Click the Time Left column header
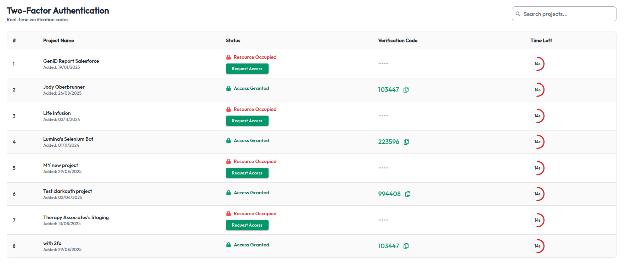The height and width of the screenshot is (267, 625). (x=541, y=40)
